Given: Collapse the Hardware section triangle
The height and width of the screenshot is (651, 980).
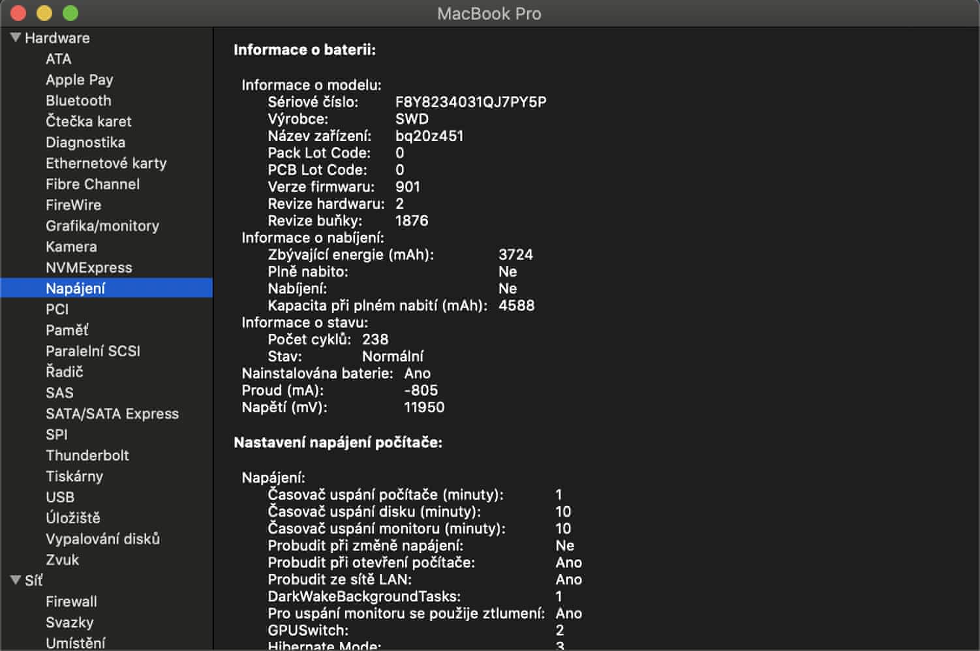Looking at the screenshot, I should pos(16,38).
